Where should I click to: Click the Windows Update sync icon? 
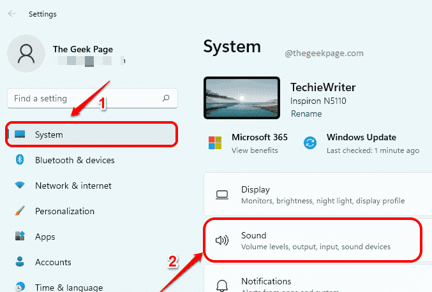[x=310, y=143]
